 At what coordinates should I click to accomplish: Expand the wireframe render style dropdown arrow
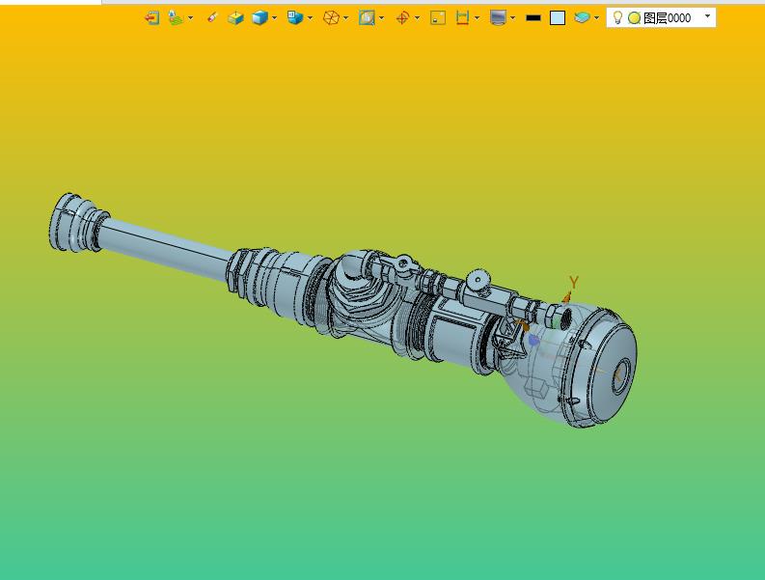click(346, 18)
